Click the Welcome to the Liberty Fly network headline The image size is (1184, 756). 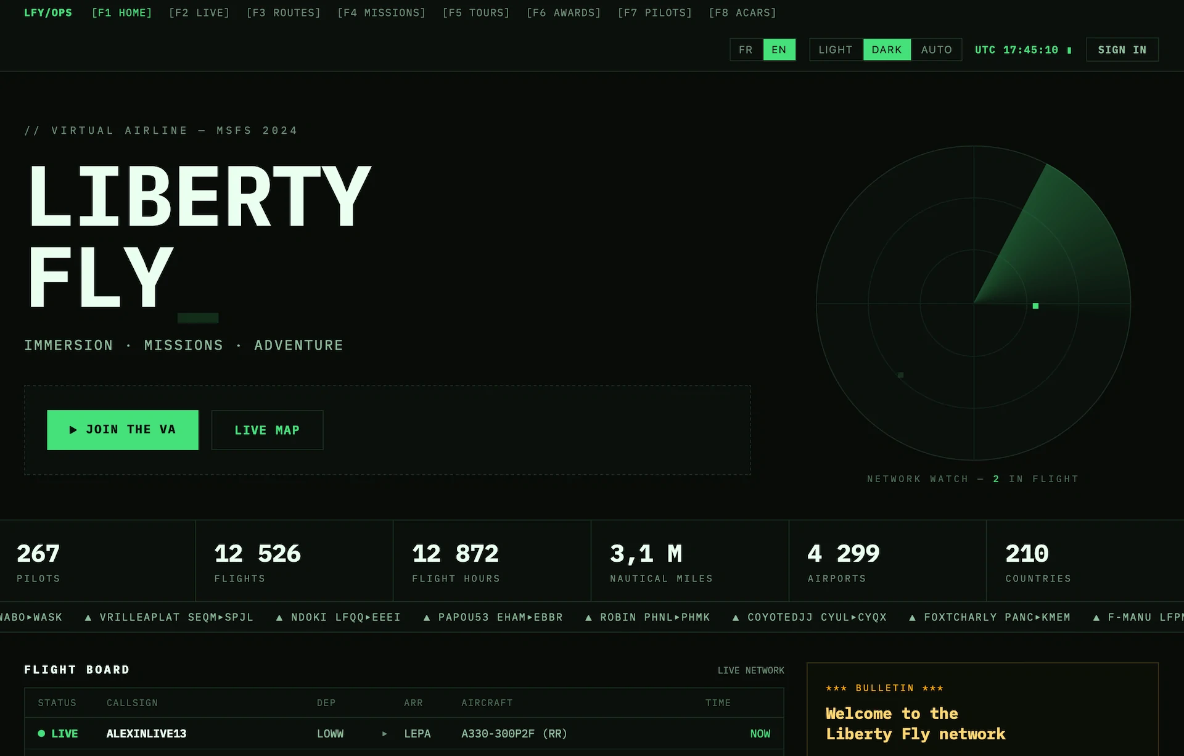(916, 724)
